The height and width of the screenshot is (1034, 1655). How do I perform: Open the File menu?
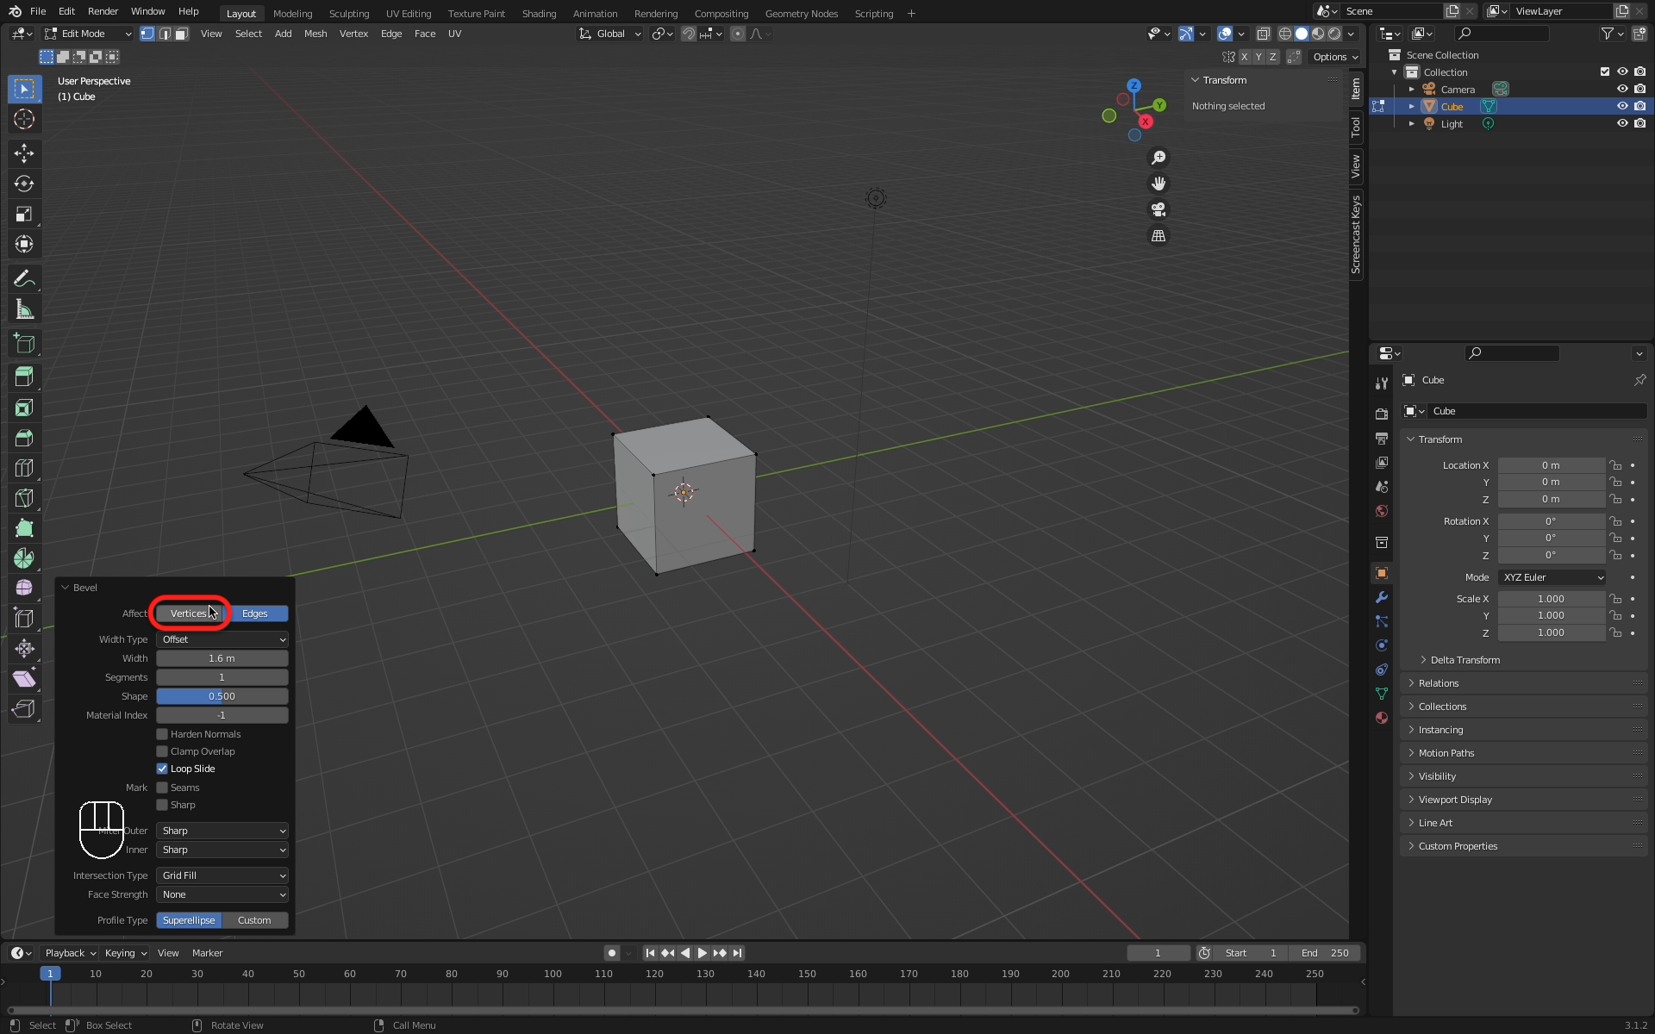(38, 11)
